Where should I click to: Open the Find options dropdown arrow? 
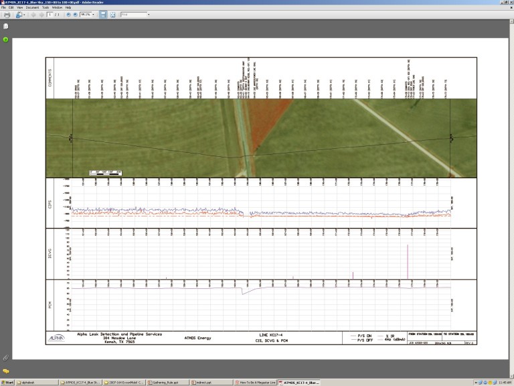tap(149, 15)
